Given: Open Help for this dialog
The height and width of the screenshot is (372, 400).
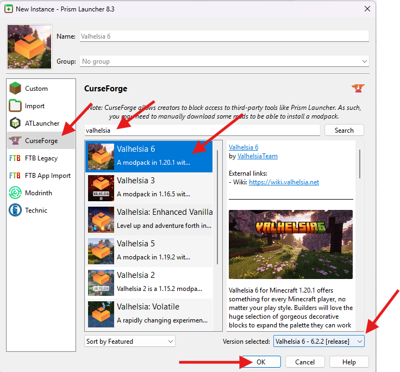Looking at the screenshot, I should tap(349, 362).
